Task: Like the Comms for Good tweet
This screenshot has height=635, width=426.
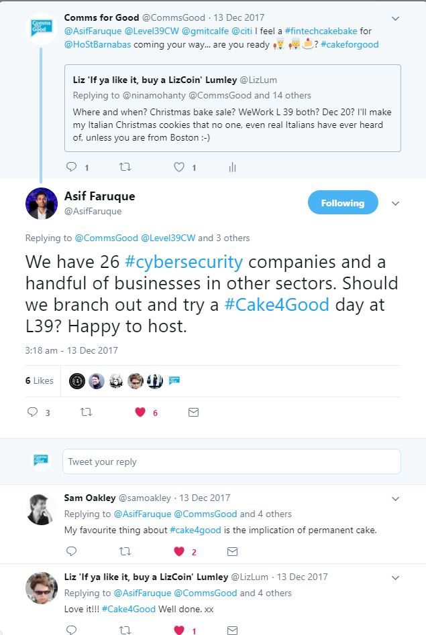Action: pos(179,167)
